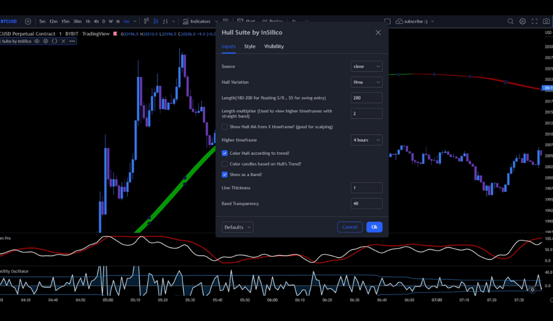Select the 1h timeframe

coord(88,22)
